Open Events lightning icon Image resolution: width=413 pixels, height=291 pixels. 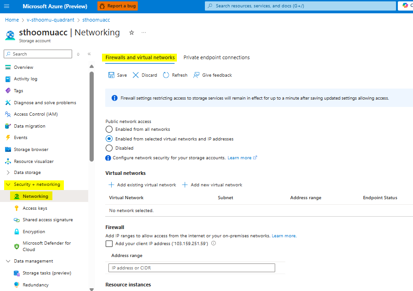click(x=8, y=138)
